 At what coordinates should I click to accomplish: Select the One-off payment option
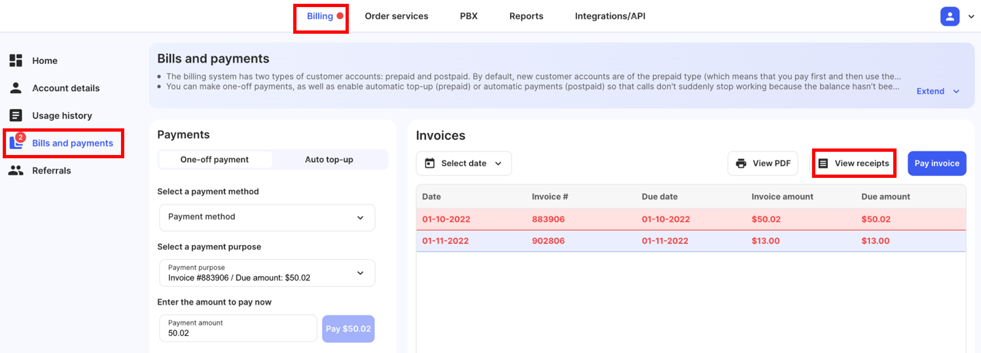click(x=214, y=159)
